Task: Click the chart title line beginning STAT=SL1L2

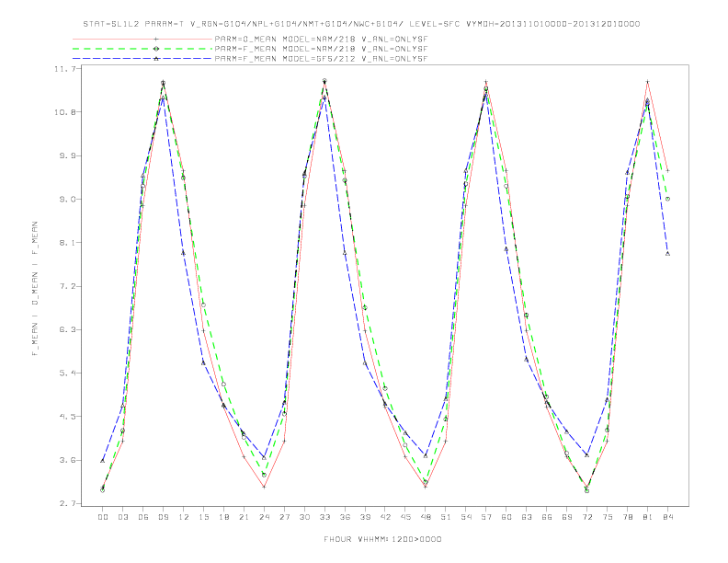Action: pyautogui.click(x=361, y=24)
